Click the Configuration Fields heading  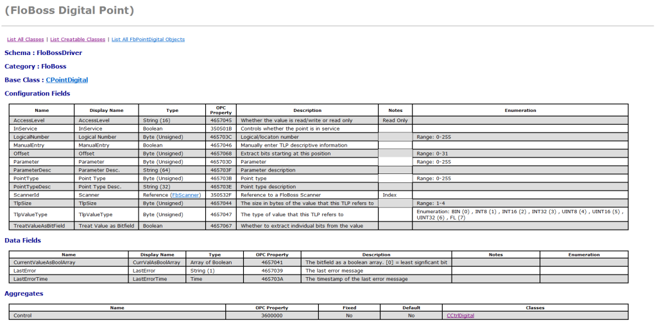click(37, 93)
